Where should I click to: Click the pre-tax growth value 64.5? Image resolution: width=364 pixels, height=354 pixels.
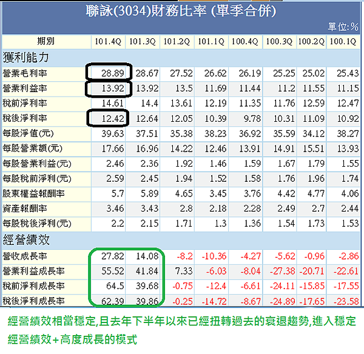[x=115, y=286]
